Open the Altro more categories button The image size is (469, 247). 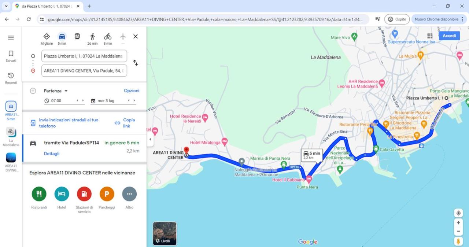pos(129,194)
